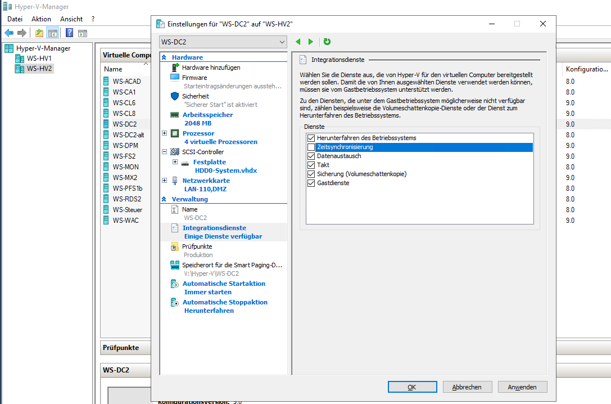The image size is (611, 404).
Task: Click the action pane icon in toolbar
Action: [x=83, y=33]
